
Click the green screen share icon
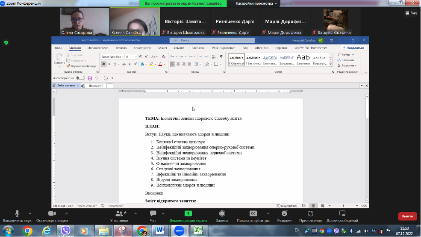pyautogui.click(x=188, y=213)
